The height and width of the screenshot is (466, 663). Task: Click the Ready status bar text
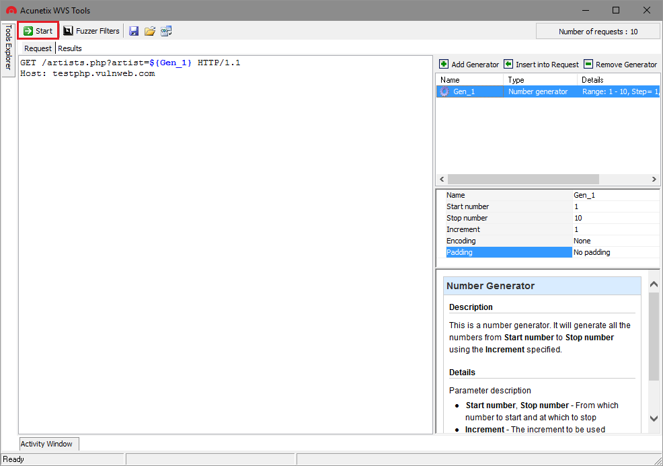(13, 459)
